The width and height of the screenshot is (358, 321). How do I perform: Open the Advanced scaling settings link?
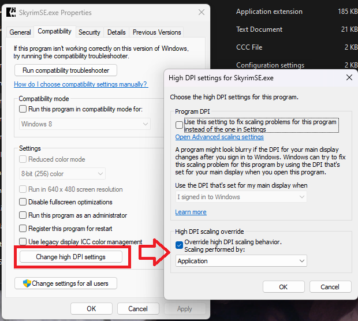coord(219,137)
